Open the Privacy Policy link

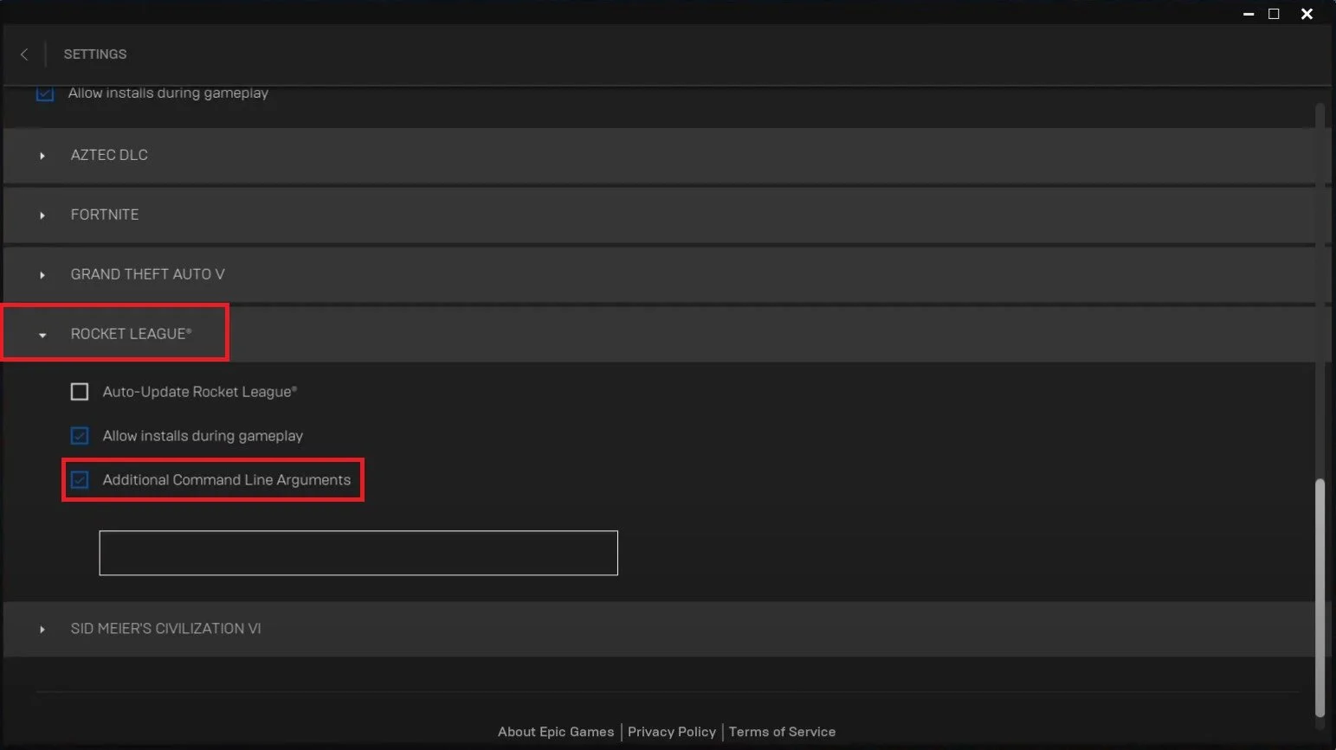[672, 732]
